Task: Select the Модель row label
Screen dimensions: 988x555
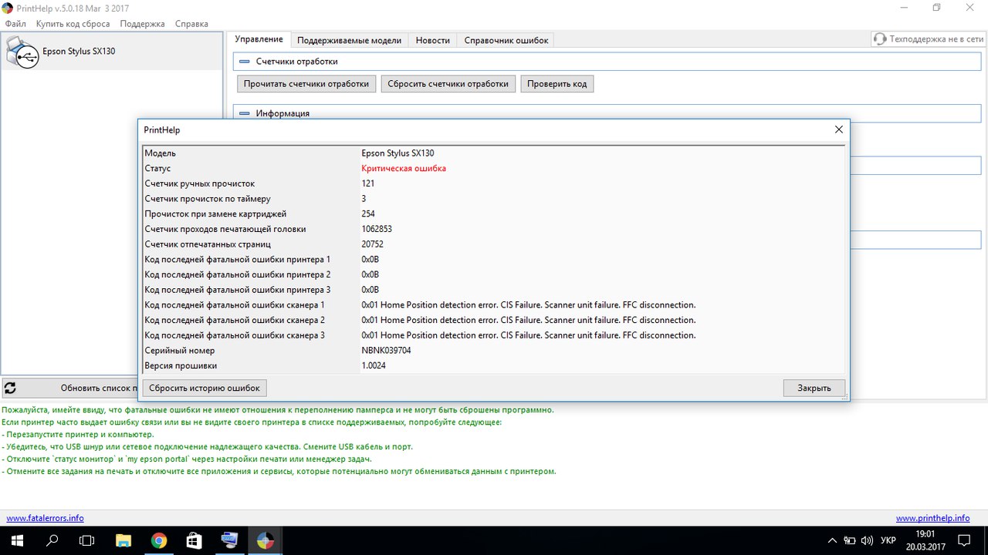Action: tap(161, 153)
